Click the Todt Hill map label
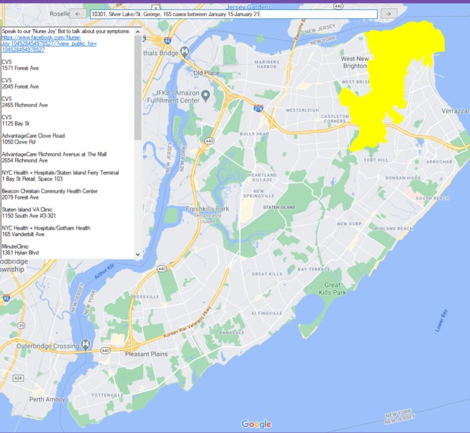The image size is (470, 433). click(x=376, y=159)
